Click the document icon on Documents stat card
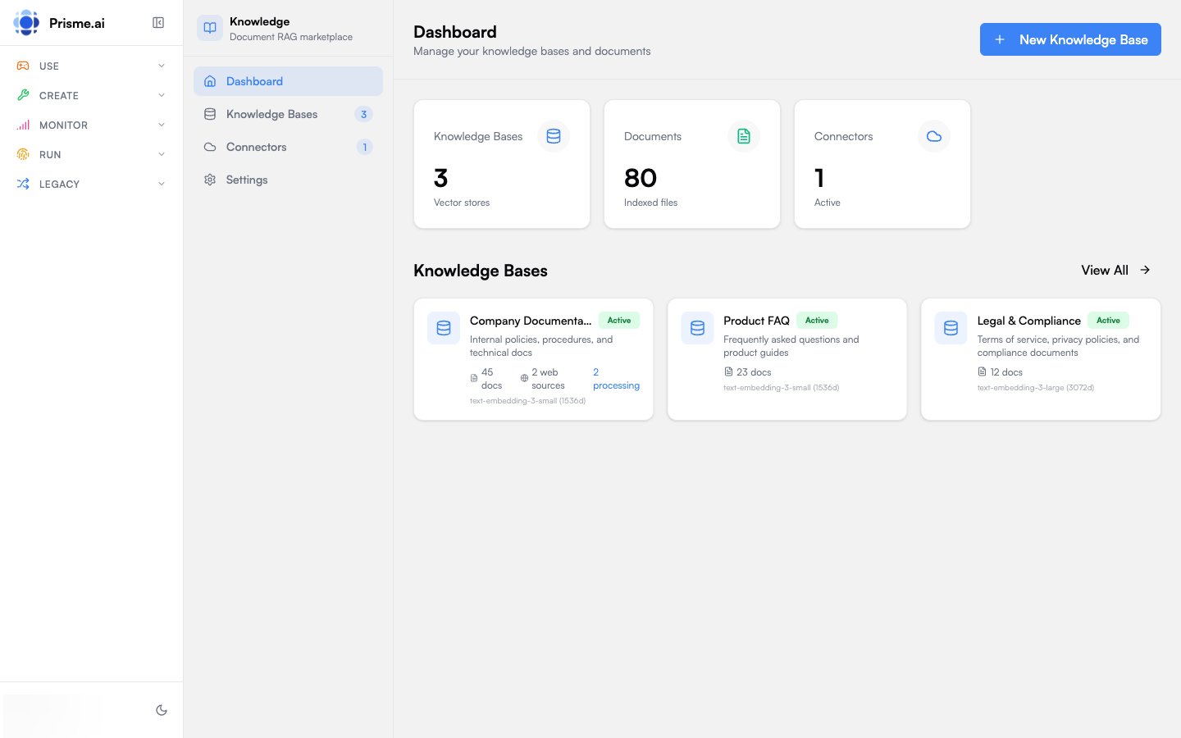1181x738 pixels. tap(744, 136)
